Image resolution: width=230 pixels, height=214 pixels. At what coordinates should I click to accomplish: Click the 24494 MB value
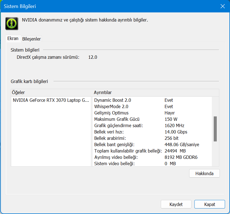click(175, 151)
